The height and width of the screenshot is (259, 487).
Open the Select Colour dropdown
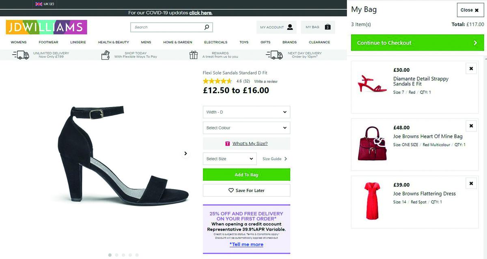pos(246,128)
